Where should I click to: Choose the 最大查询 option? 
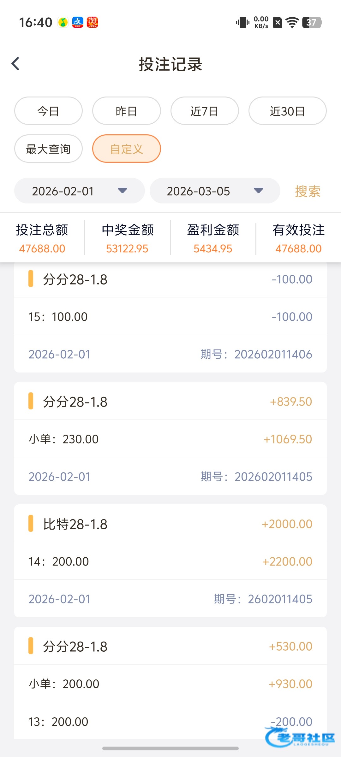[x=48, y=149]
